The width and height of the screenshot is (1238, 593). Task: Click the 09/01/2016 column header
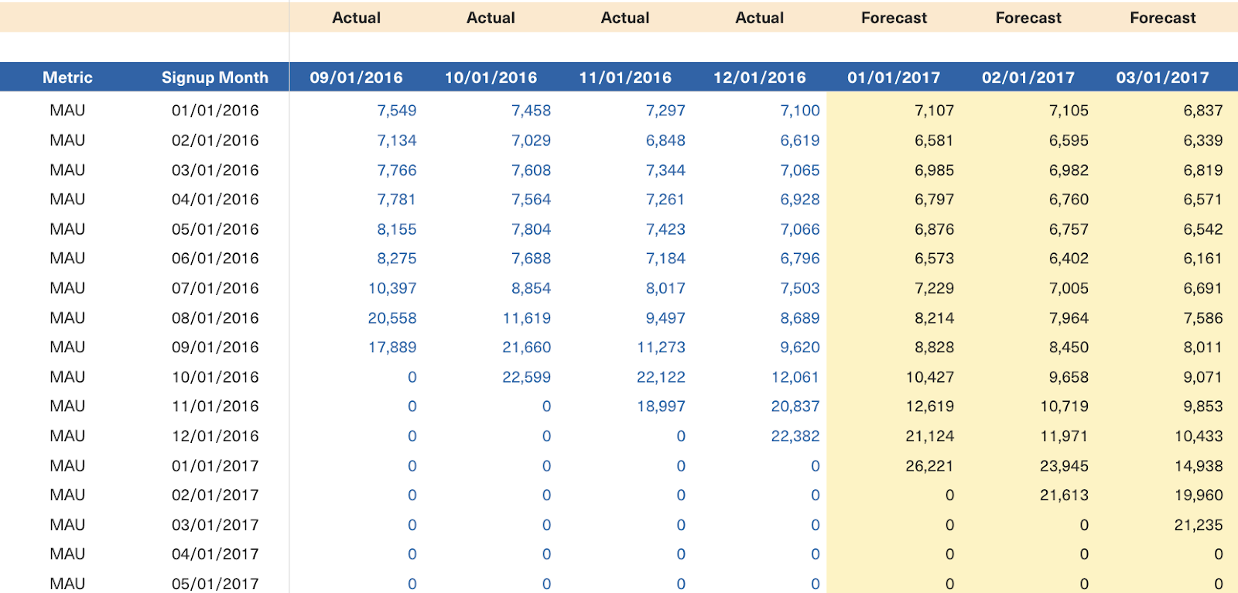(356, 77)
